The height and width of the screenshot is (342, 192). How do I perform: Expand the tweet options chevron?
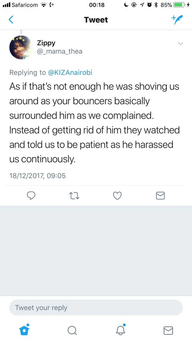(181, 44)
